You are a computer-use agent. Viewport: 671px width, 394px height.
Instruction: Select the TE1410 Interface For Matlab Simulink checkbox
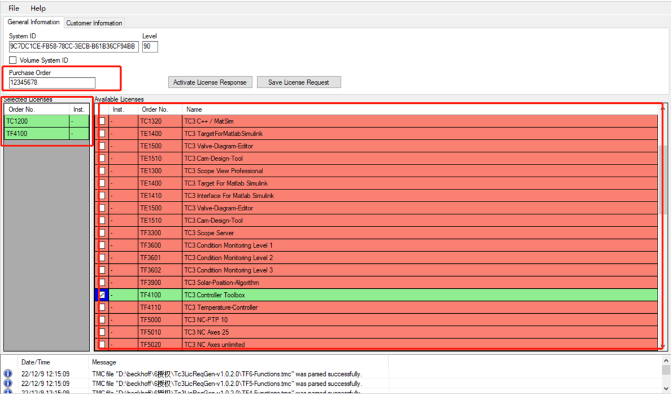pos(102,196)
